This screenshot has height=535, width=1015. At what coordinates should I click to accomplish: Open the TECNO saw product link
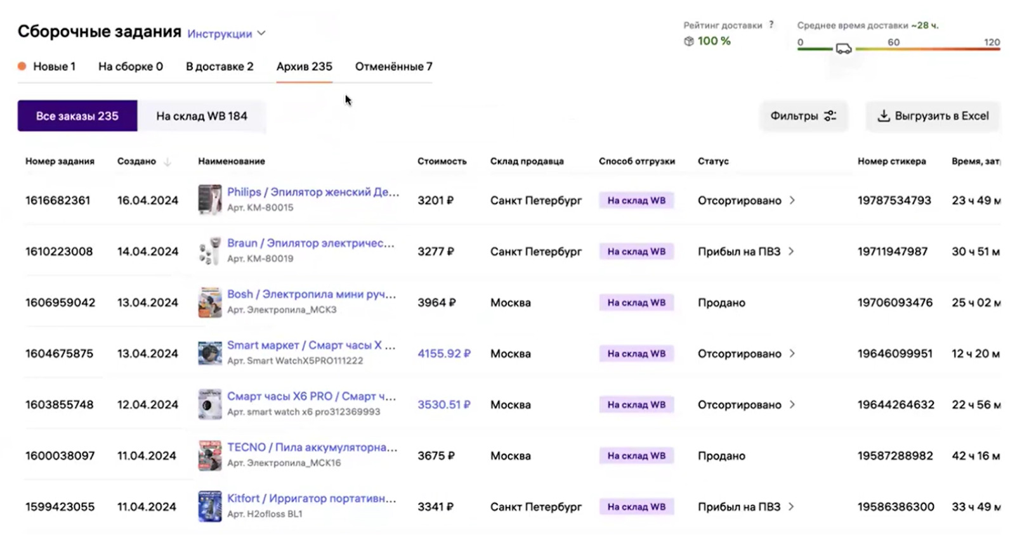tap(312, 448)
